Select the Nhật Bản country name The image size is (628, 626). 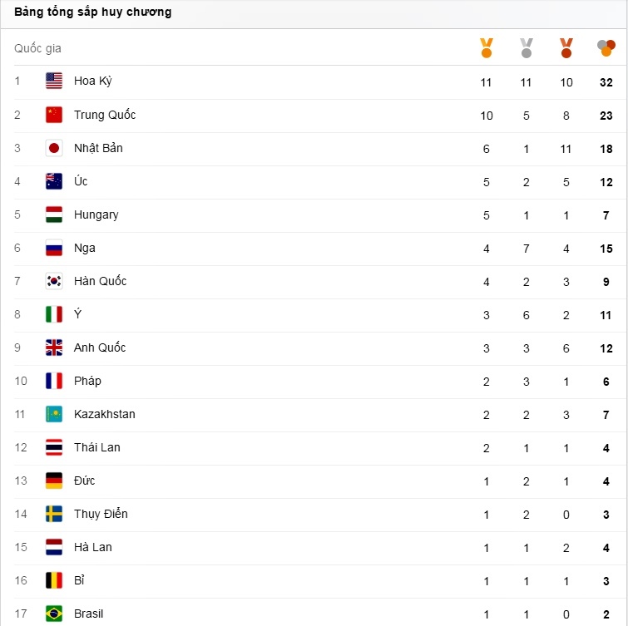98,148
